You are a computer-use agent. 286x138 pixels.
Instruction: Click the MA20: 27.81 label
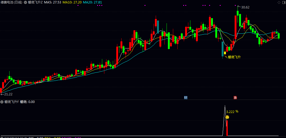pyautogui.click(x=92, y=2)
